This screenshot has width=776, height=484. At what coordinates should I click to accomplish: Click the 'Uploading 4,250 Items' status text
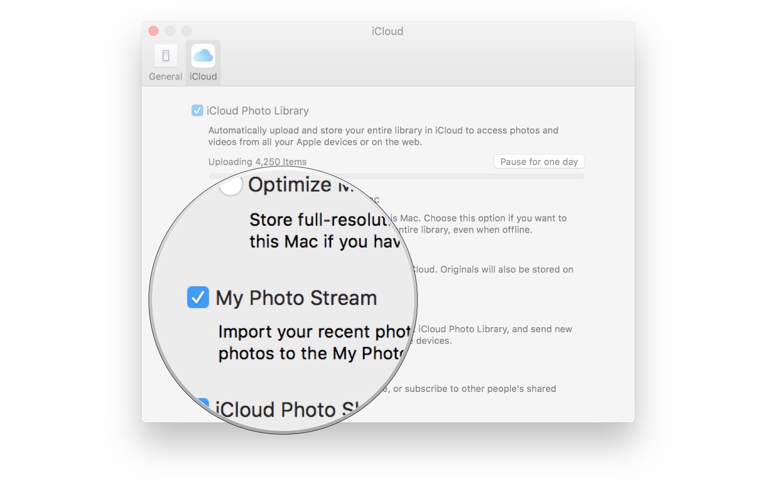pos(257,162)
